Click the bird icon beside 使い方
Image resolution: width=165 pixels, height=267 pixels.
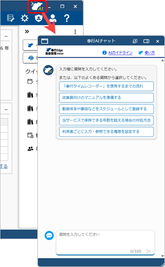point(141,52)
